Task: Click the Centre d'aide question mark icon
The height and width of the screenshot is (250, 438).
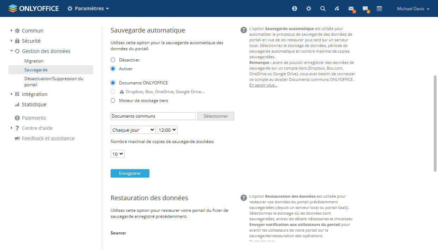Action: 17,128
